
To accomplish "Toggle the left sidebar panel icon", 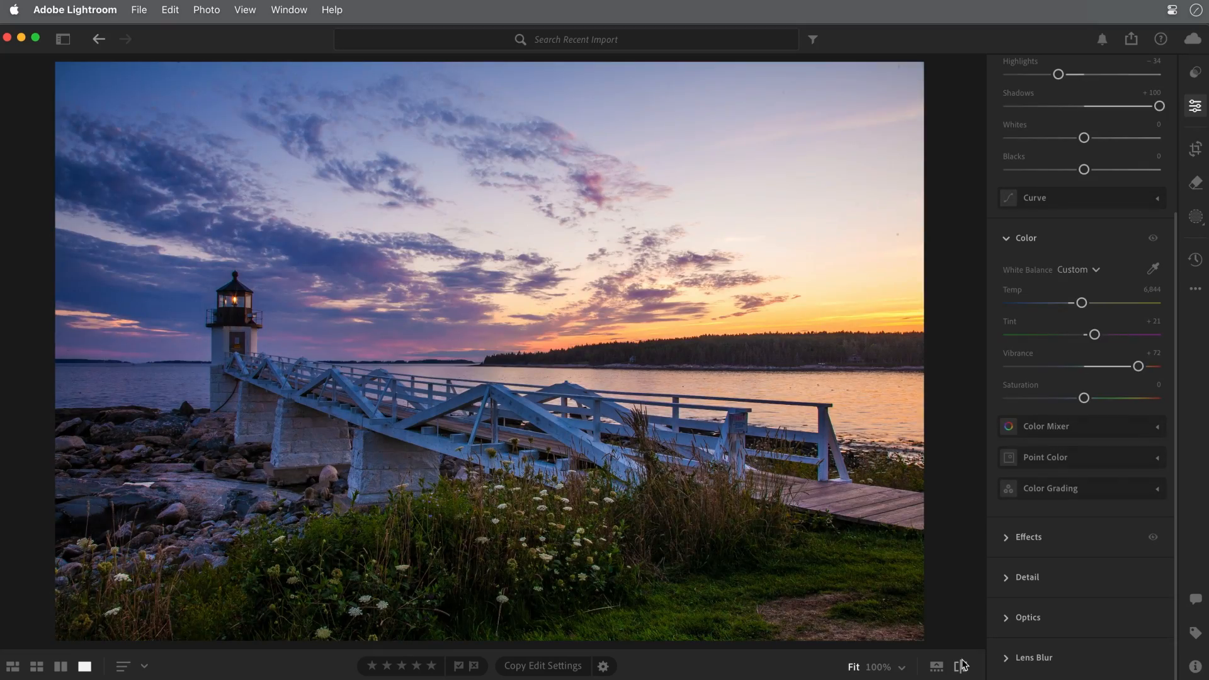I will (x=63, y=39).
